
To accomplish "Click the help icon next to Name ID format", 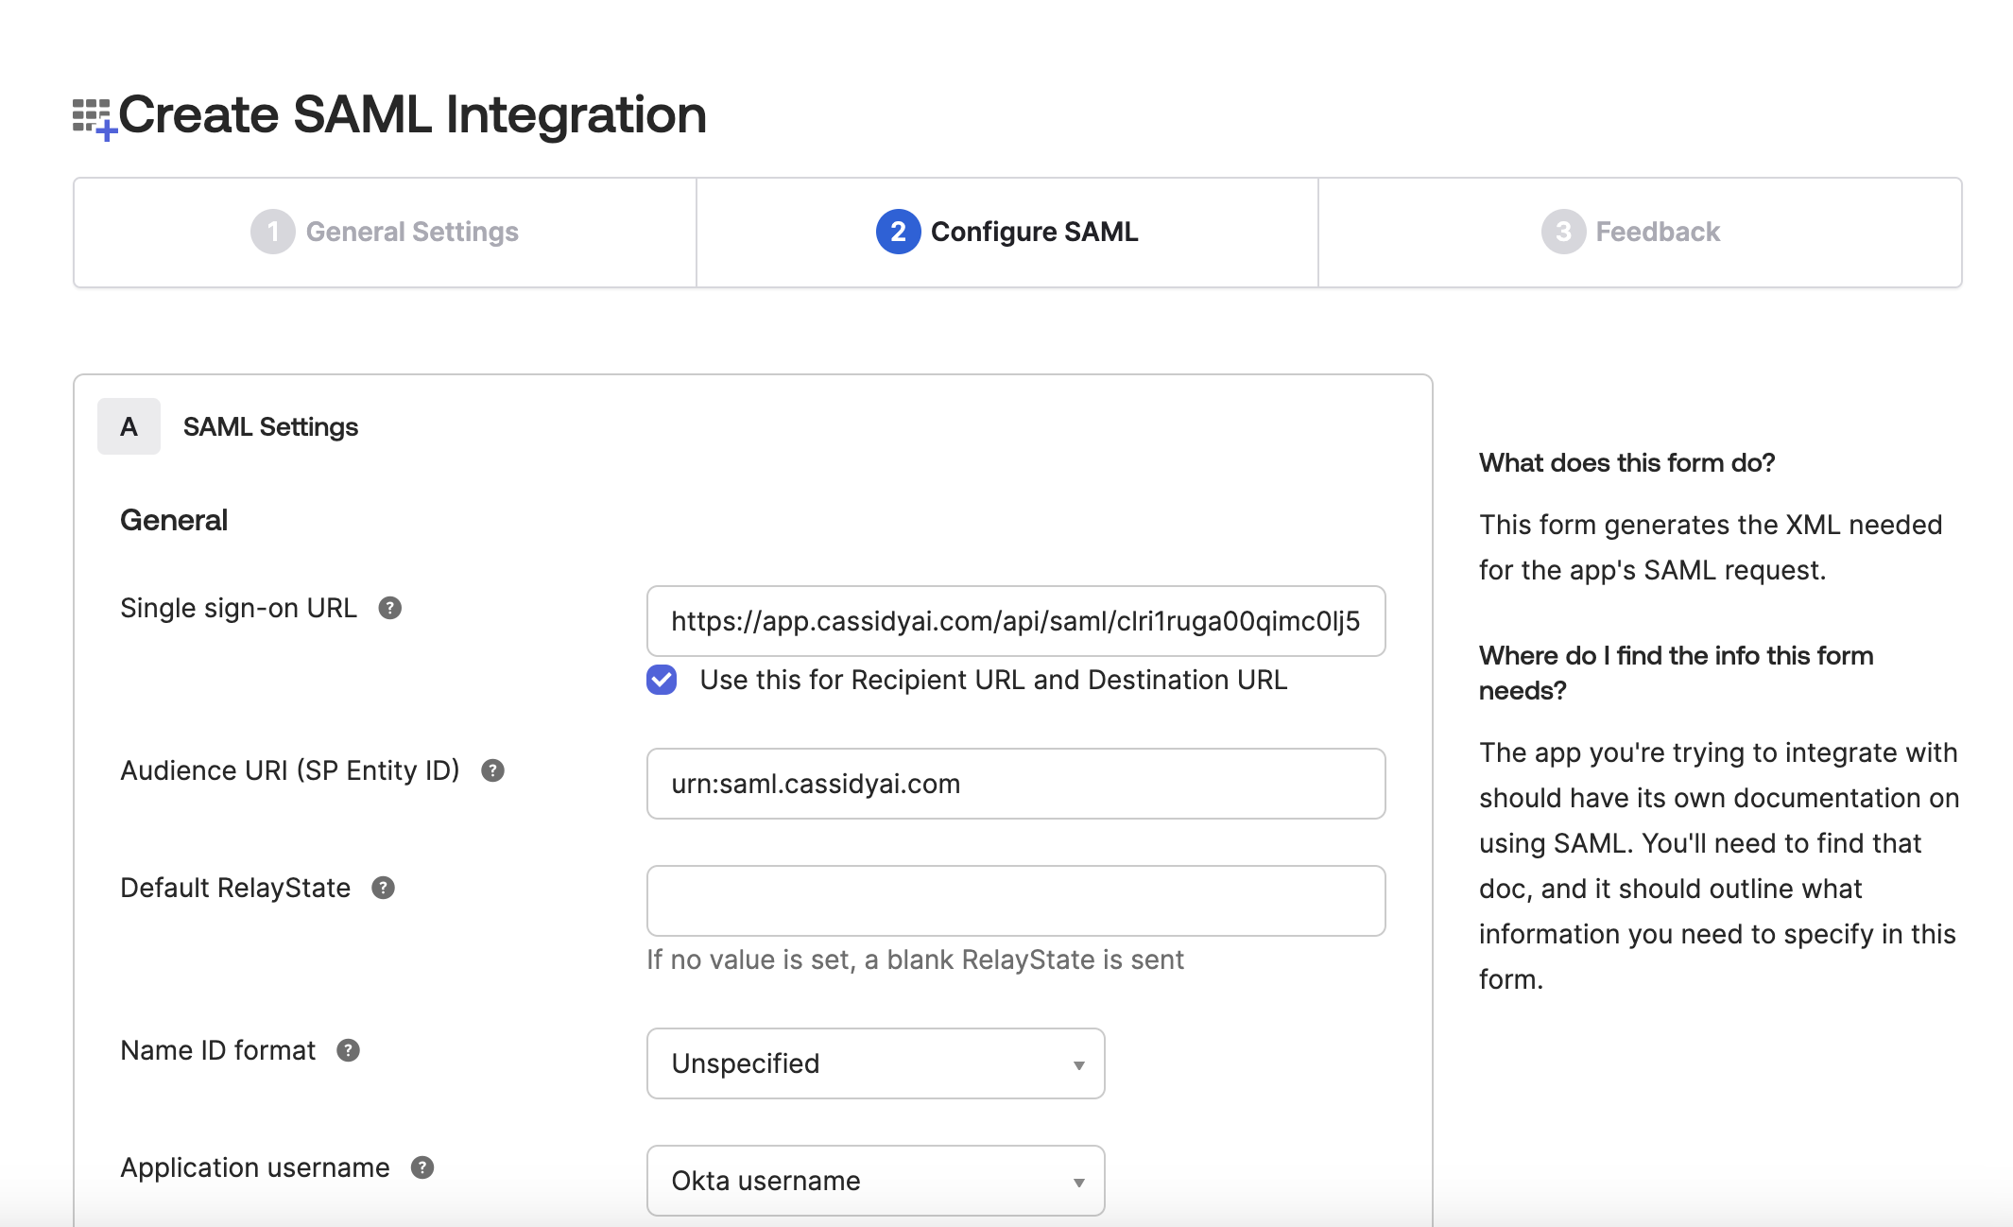I will [349, 1051].
